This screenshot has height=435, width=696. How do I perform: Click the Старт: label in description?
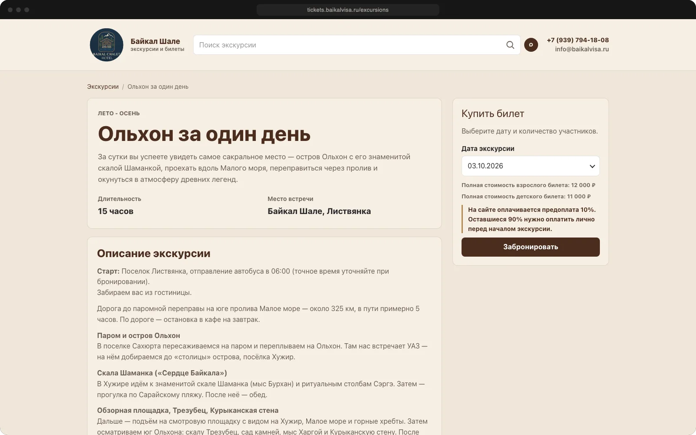pyautogui.click(x=108, y=271)
